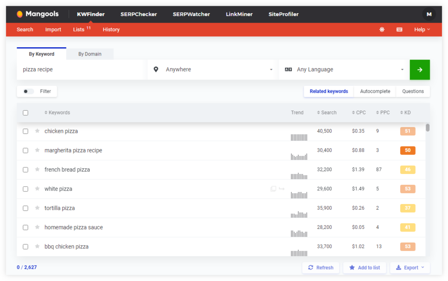Open LinkMiner in top navigation
This screenshot has width=448, height=281.
(x=239, y=14)
